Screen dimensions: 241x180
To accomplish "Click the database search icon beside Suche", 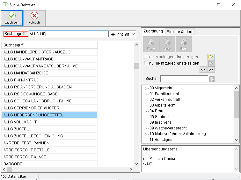I will (212, 79).
